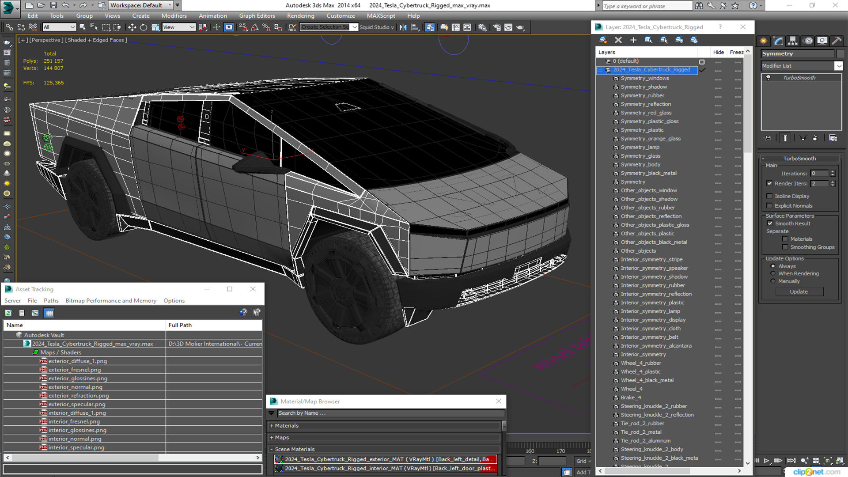
Task: Toggle Smooth Result checkbox
Action: (x=770, y=223)
